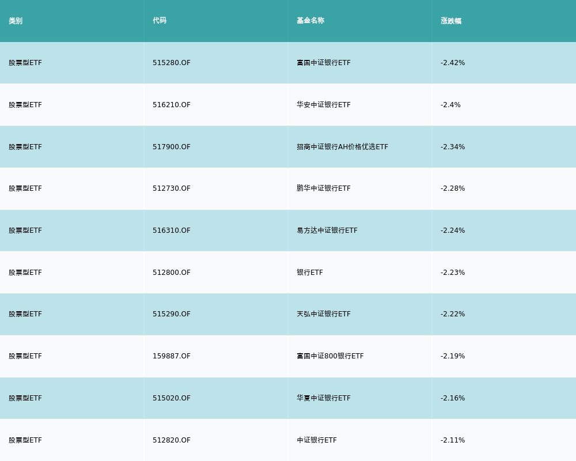Open the 银行ETF fund name
The image size is (576, 461).
[310, 273]
